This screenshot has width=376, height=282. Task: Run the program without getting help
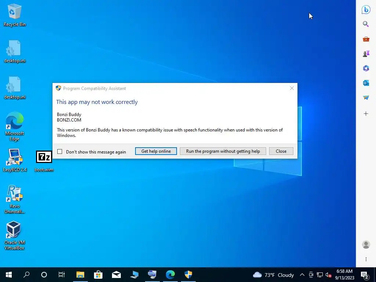pos(223,151)
